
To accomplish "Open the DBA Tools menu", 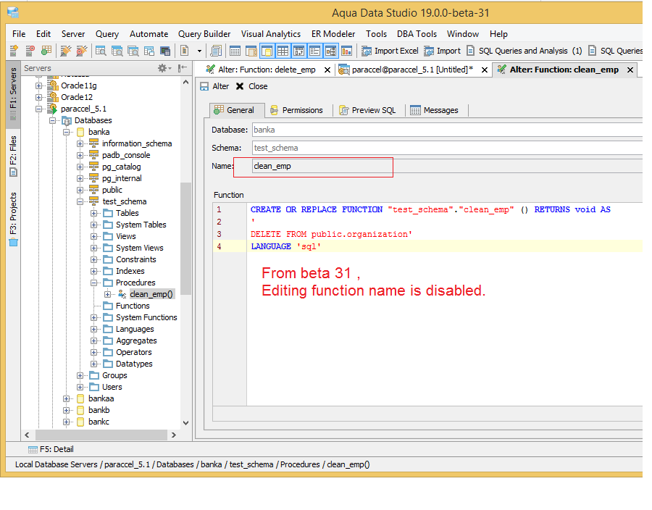I will pos(417,34).
